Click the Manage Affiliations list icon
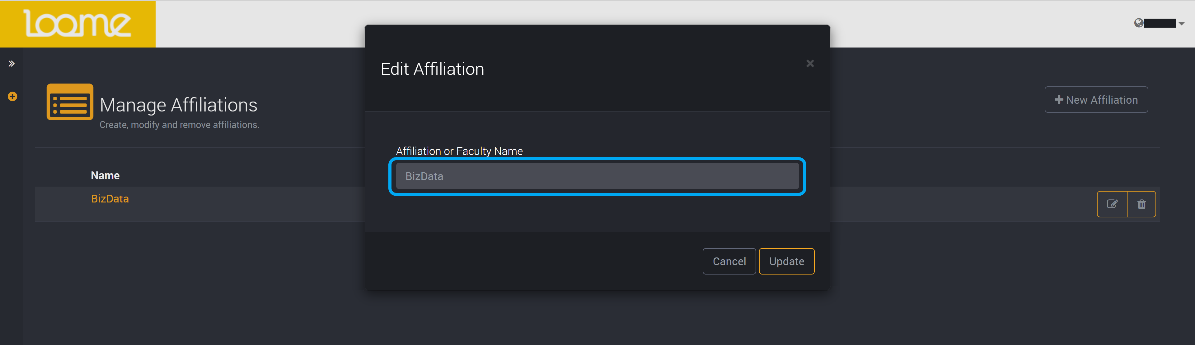Screen dimensions: 1195x345 point(70,102)
